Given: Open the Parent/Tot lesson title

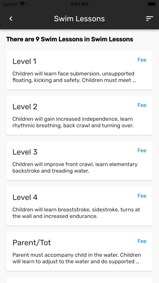Looking at the screenshot, I should click(x=32, y=243).
